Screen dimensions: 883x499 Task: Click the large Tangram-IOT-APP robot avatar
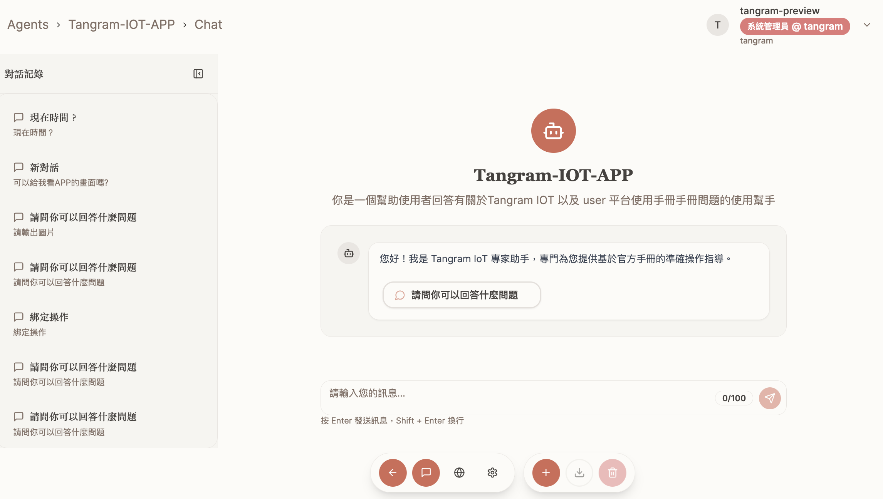553,131
